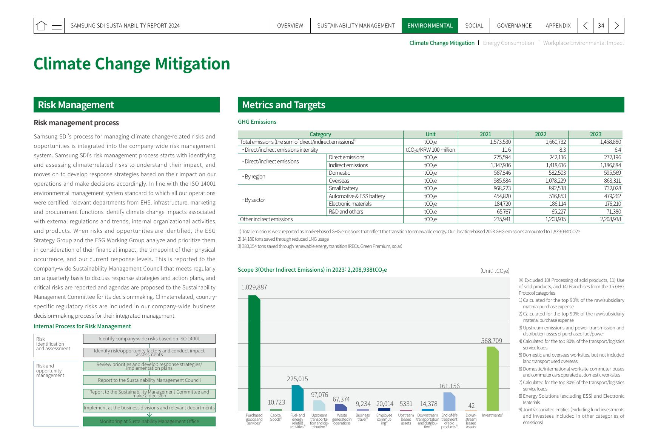658x446 pixels.
Task: Go to next page arrow
Action: pos(616,26)
